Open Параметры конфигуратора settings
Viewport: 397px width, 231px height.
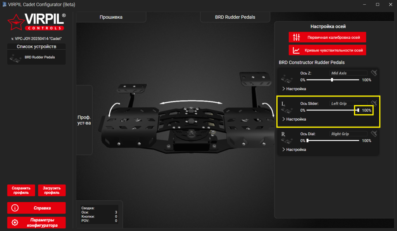pos(36,222)
